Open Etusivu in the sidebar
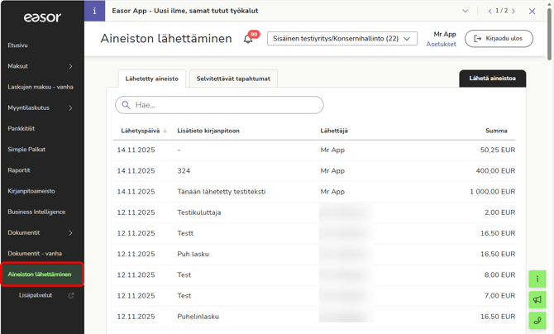 (x=17, y=45)
